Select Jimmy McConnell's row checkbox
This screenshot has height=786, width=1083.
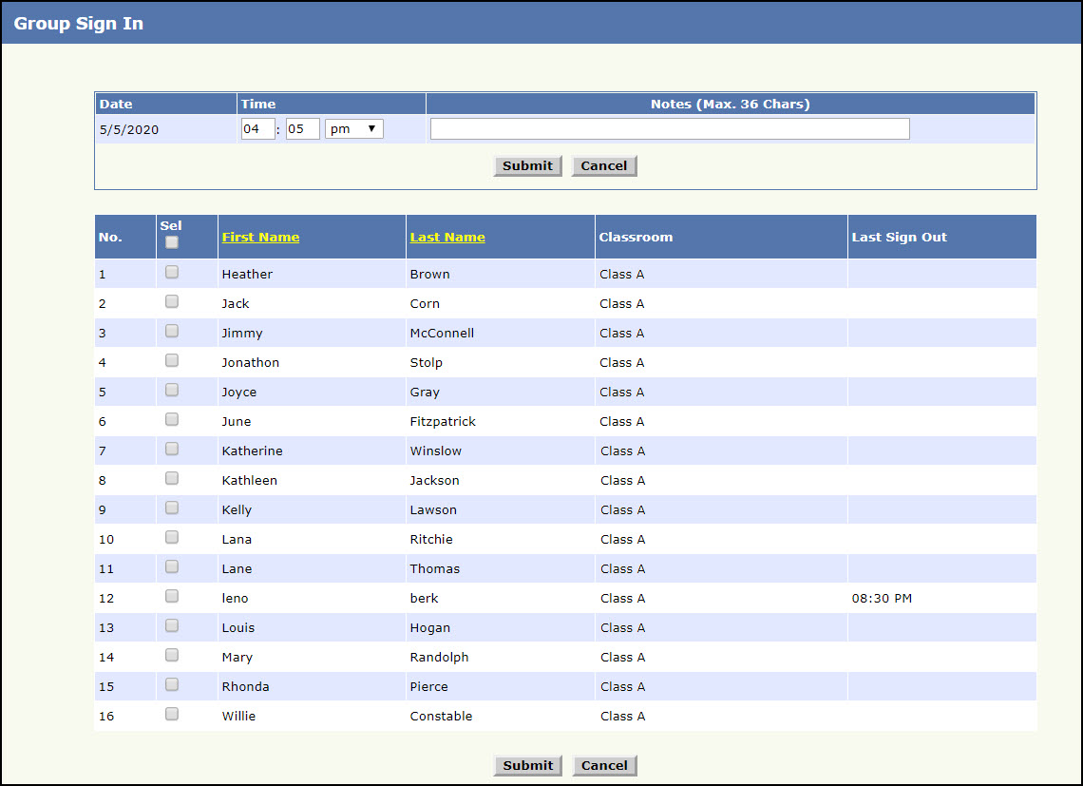172,331
